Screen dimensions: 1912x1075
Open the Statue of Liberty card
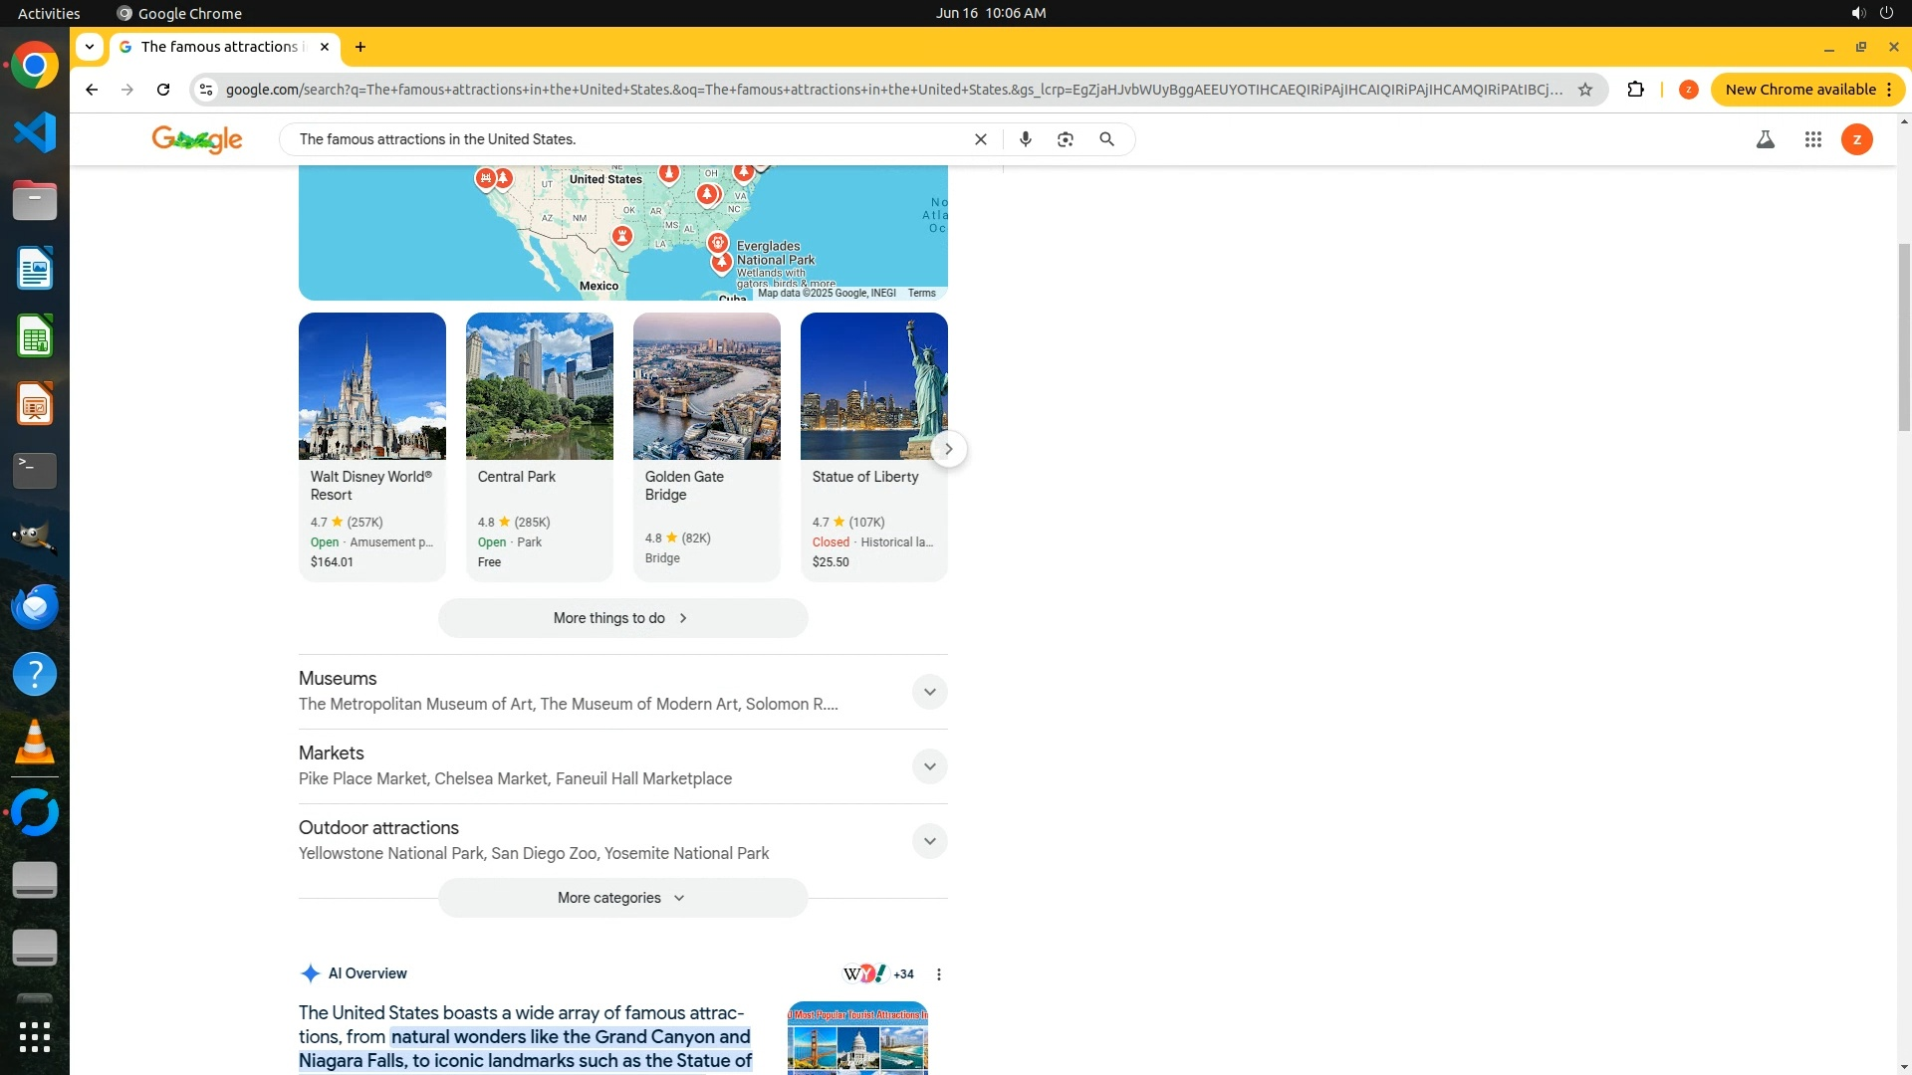click(873, 446)
